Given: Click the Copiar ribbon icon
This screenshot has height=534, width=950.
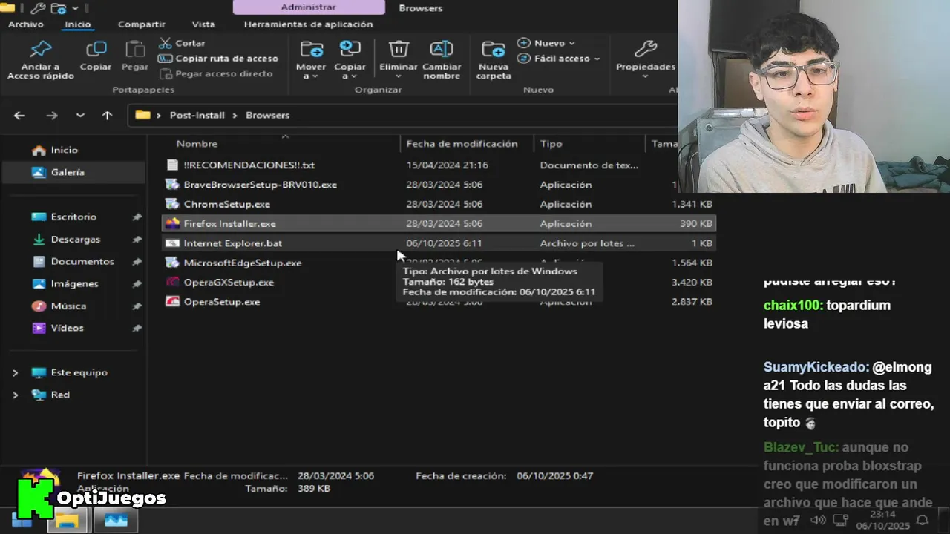Looking at the screenshot, I should click(x=96, y=50).
